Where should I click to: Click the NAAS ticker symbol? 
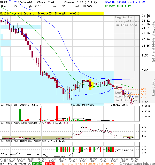click(x=4, y=2)
